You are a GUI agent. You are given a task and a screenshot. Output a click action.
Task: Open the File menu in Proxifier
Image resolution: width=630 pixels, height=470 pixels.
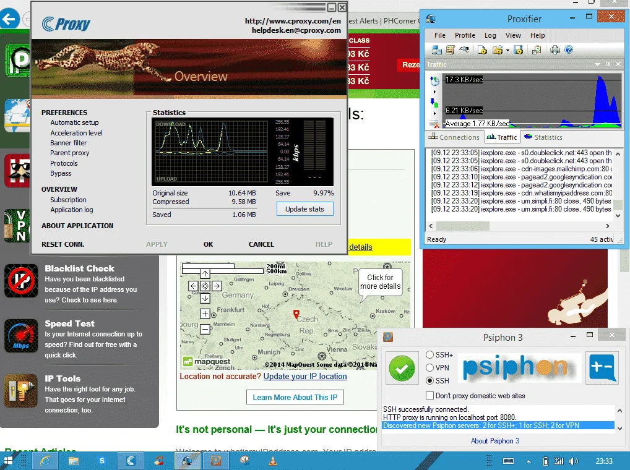[440, 35]
